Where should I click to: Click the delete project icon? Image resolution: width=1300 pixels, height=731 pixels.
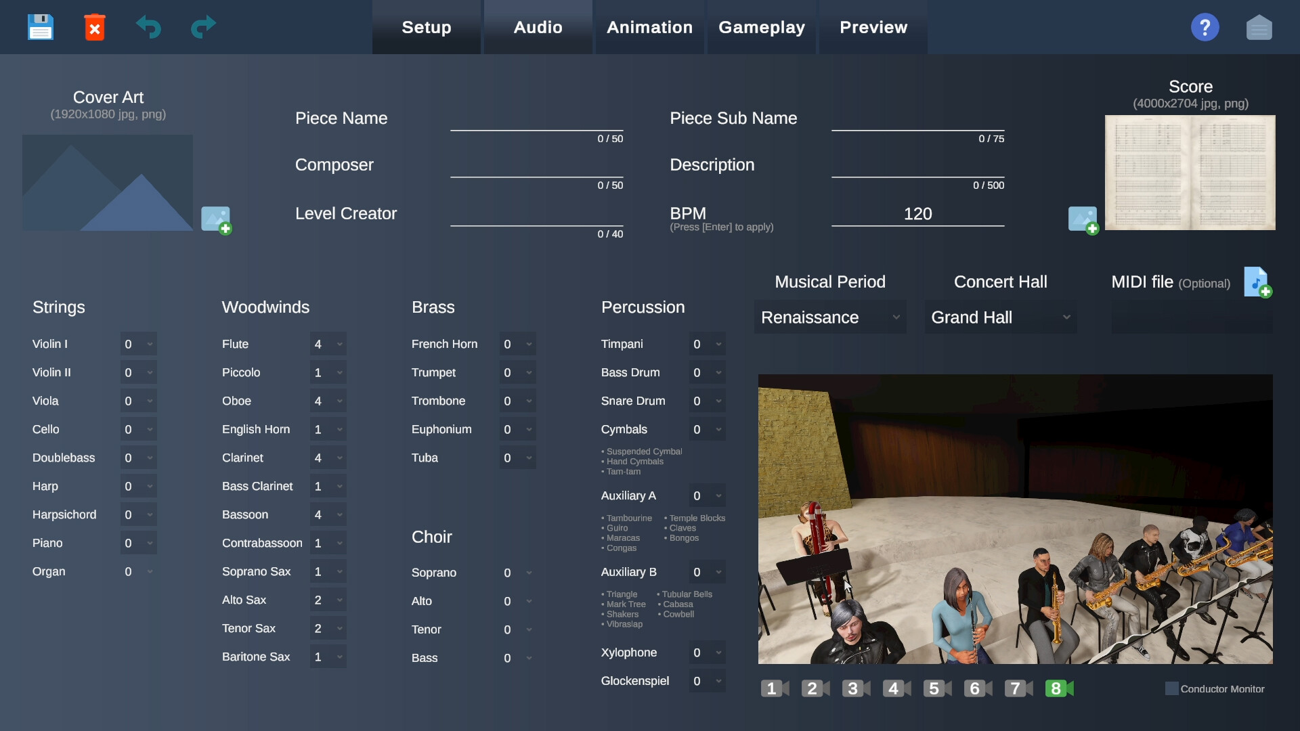coord(95,26)
